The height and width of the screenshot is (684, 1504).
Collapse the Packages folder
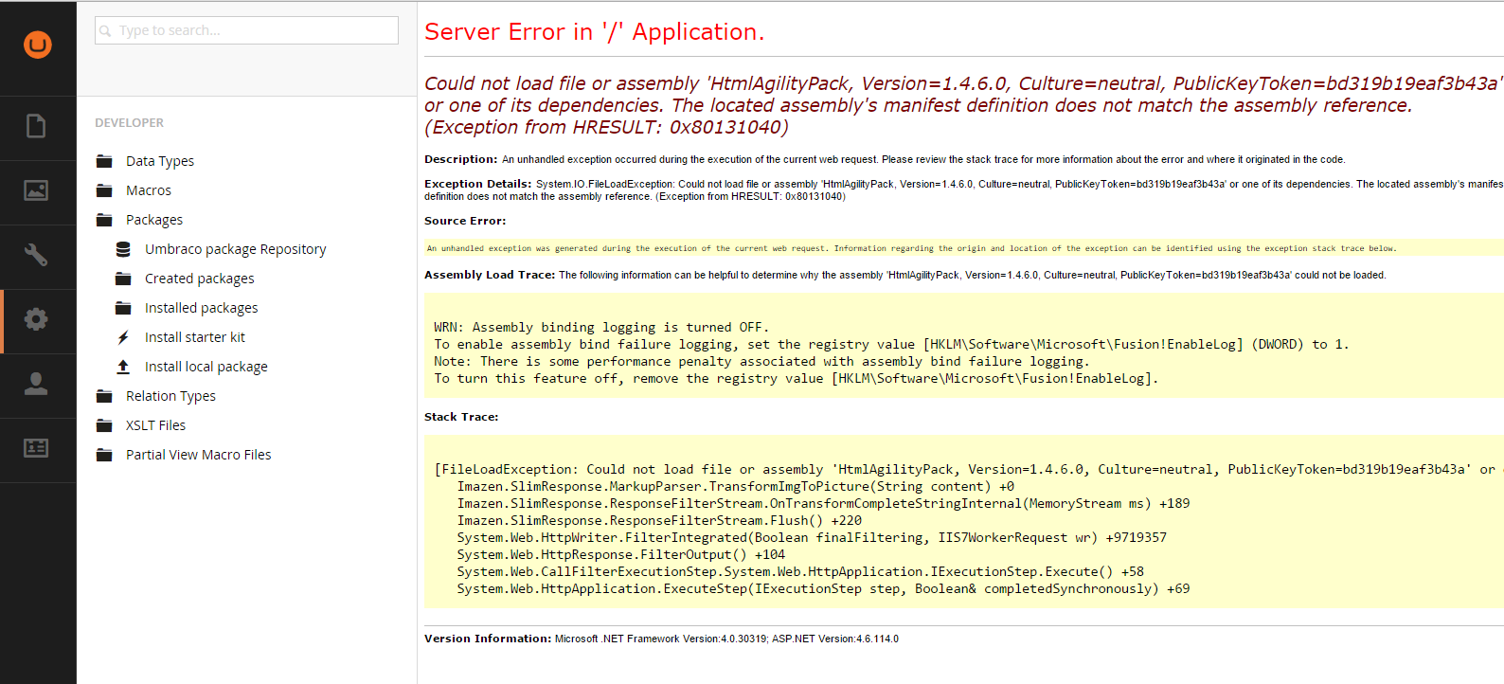tap(153, 220)
